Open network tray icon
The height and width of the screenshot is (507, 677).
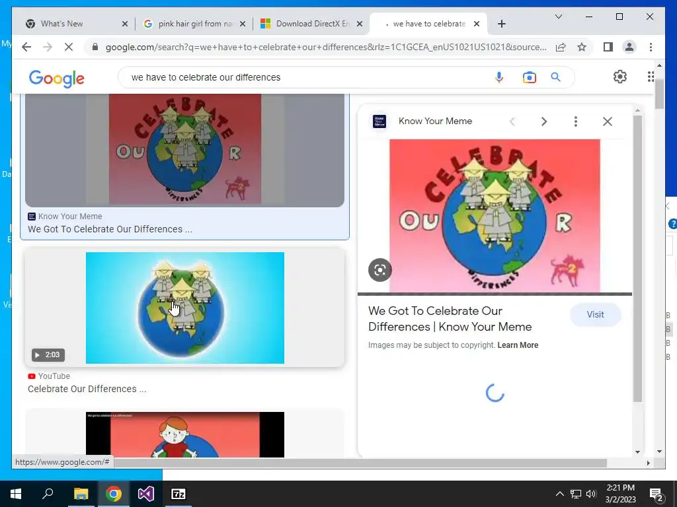point(576,494)
